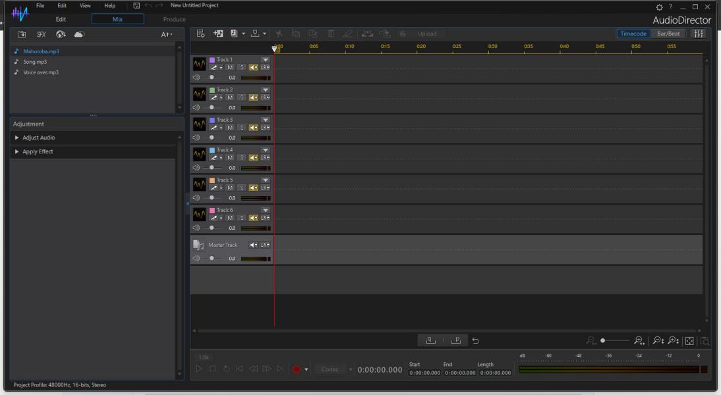Open the record options dropdown arrow
Image resolution: width=721 pixels, height=395 pixels.
(x=306, y=369)
